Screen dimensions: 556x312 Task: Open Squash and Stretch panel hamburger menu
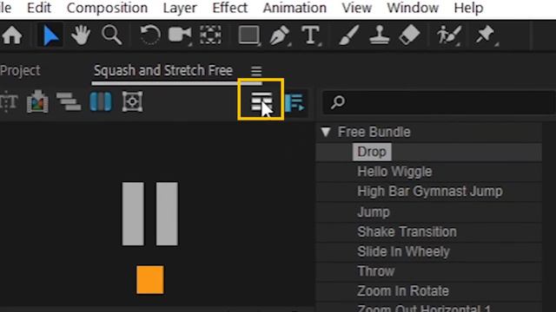pos(256,71)
